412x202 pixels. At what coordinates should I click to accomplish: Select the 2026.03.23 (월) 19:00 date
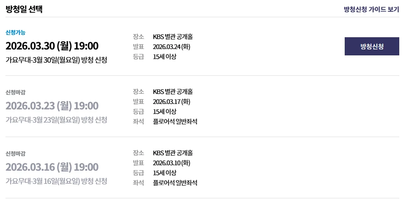click(x=52, y=106)
